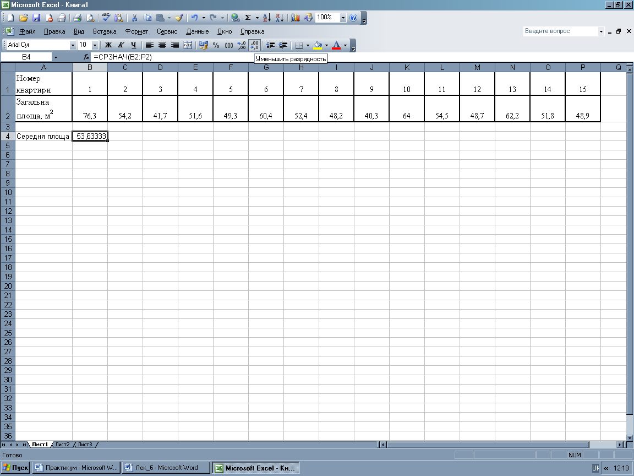Center cell text horizontally
Viewport: 634px width, 476px height.
pyautogui.click(x=162, y=45)
